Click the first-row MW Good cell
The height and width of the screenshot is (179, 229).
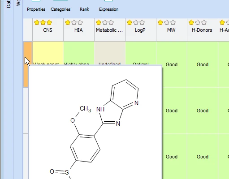[172, 64]
